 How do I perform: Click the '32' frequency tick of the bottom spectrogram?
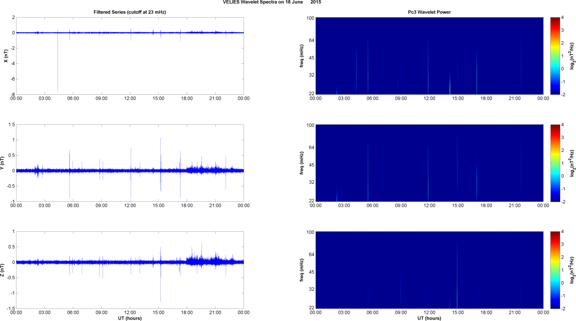311,289
